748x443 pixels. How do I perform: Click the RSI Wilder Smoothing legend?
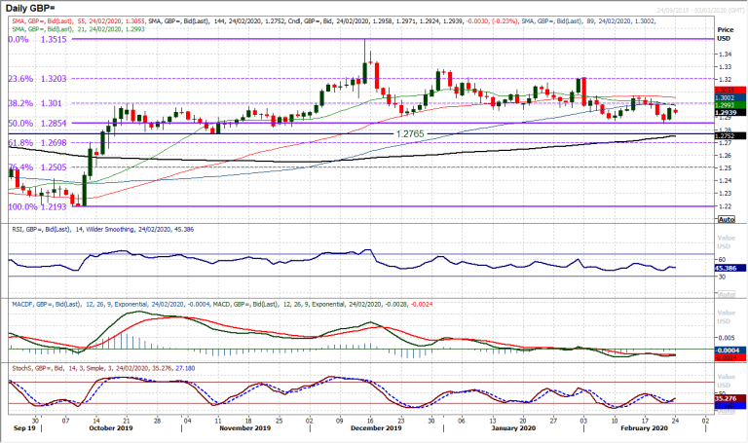102,230
